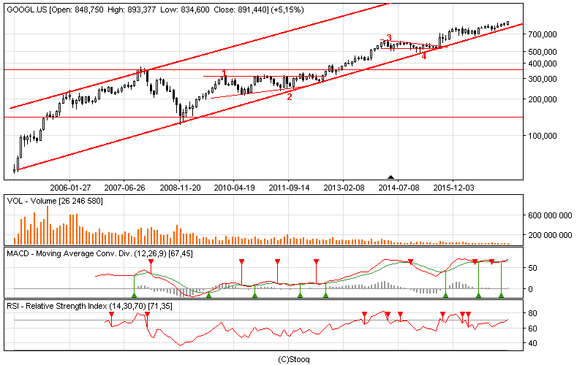The height and width of the screenshot is (365, 585).
Task: Click the leftmost red sell marker in MACD panel
Action: tap(151, 261)
